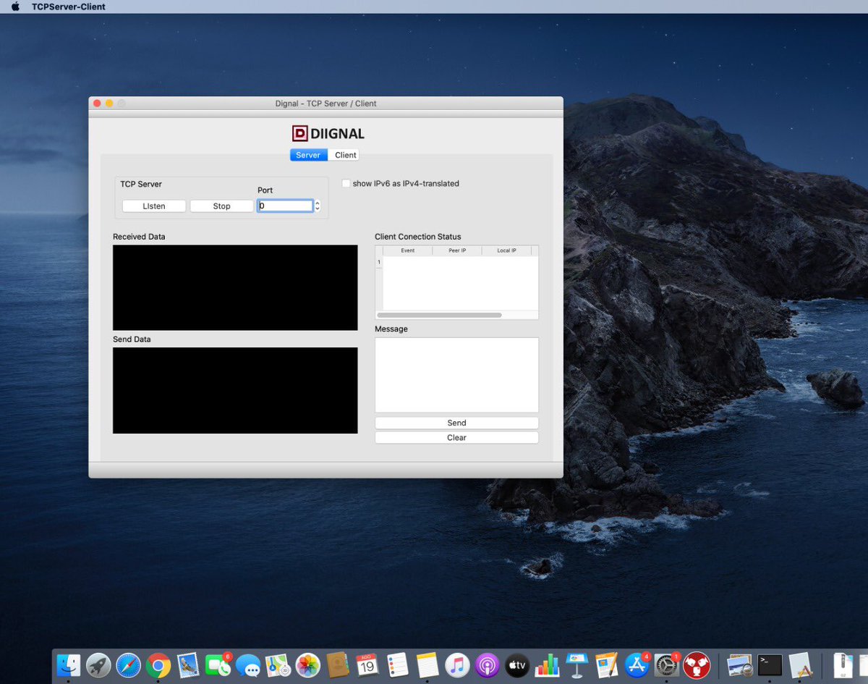Click the Send Data black area
Image resolution: width=868 pixels, height=684 pixels.
[x=235, y=390]
